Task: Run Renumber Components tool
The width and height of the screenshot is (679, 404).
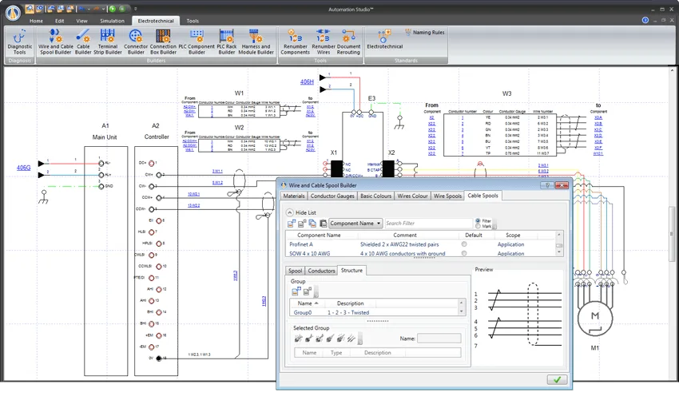Action: pyautogui.click(x=295, y=42)
